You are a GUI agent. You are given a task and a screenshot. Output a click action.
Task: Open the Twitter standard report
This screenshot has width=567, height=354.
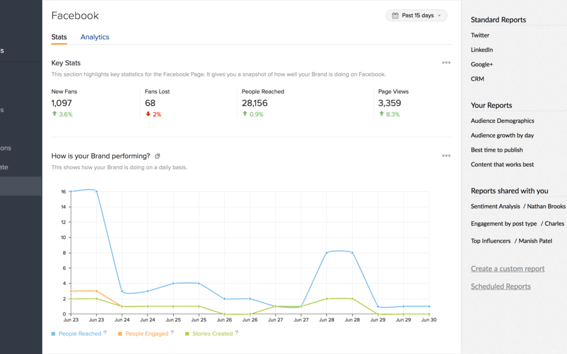tap(480, 36)
